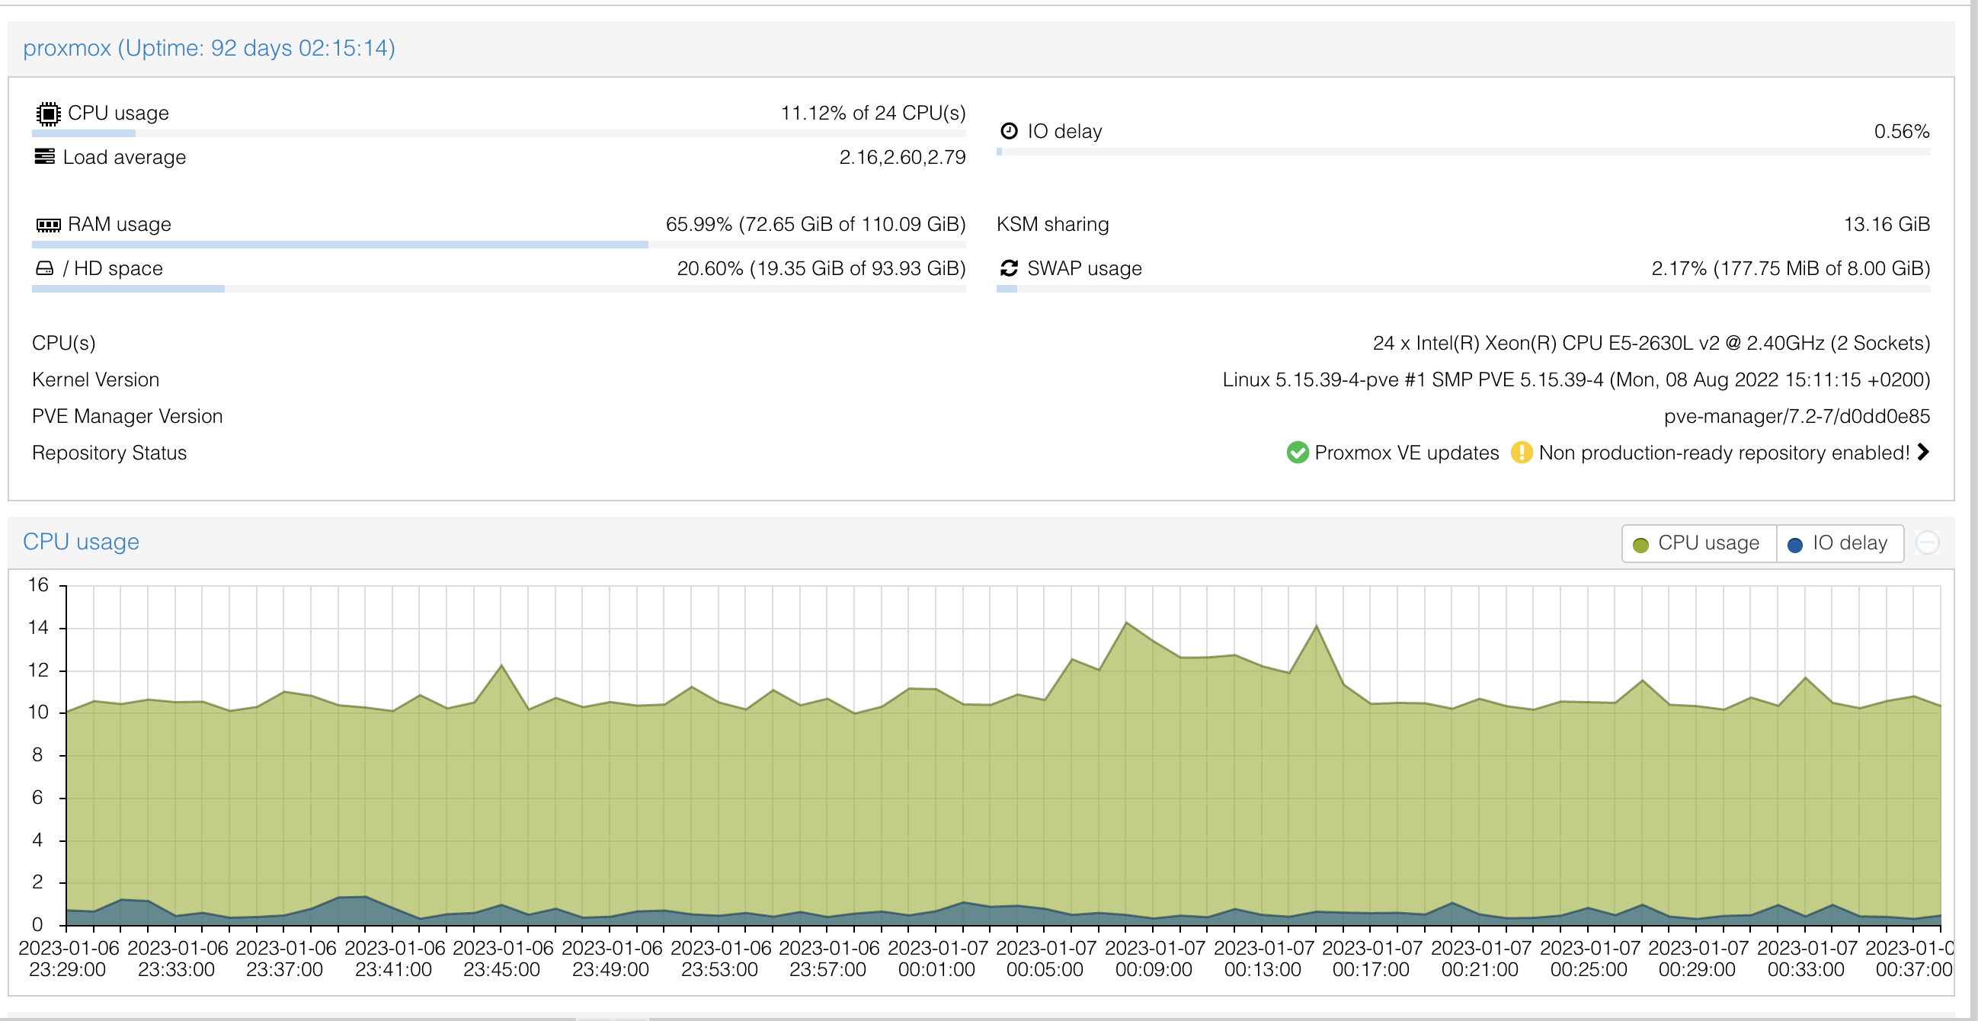
Task: Click the chart zoom-reset minus button
Action: 1927,543
